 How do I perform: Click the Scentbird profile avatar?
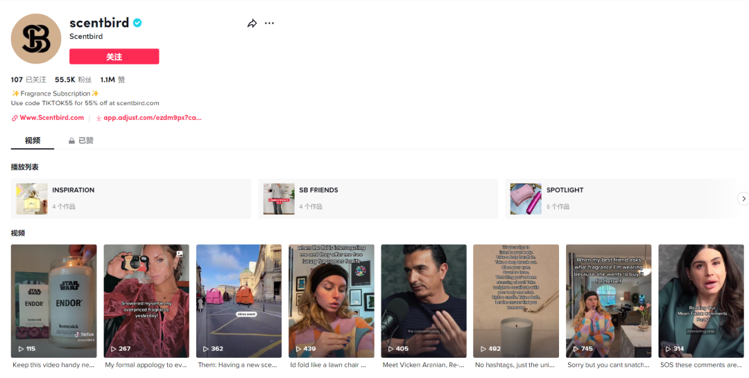tap(36, 39)
